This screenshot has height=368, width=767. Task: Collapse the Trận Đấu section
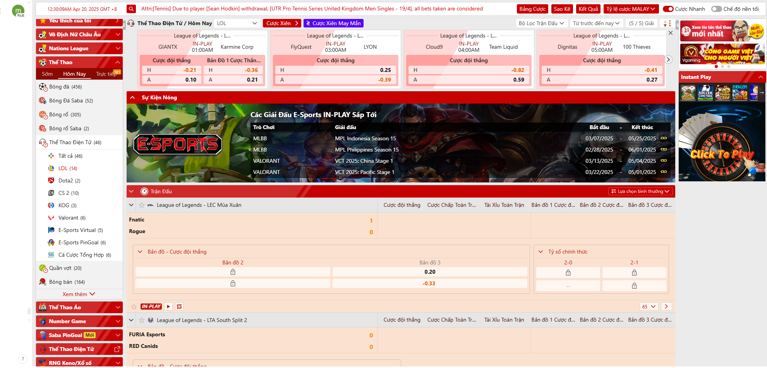pyautogui.click(x=131, y=191)
